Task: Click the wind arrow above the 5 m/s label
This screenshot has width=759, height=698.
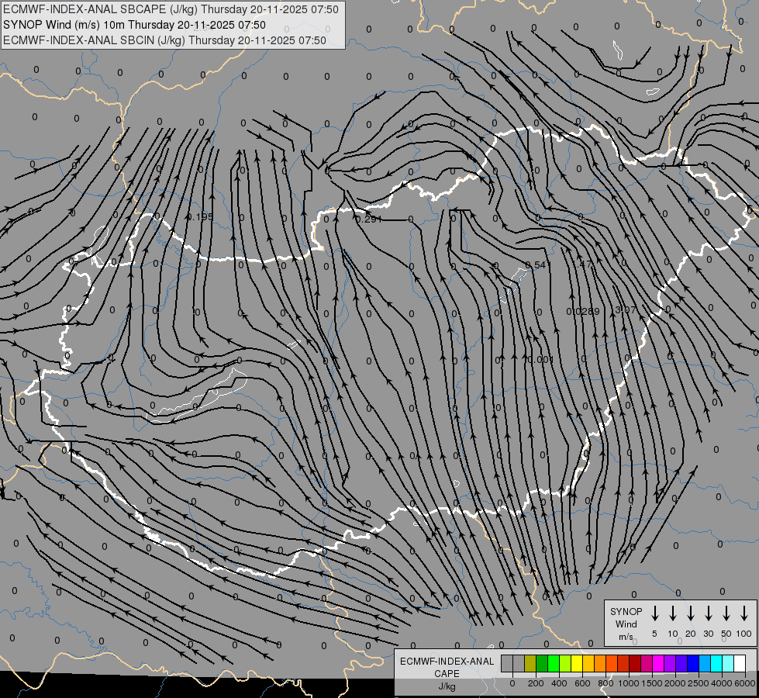Action: 655,613
